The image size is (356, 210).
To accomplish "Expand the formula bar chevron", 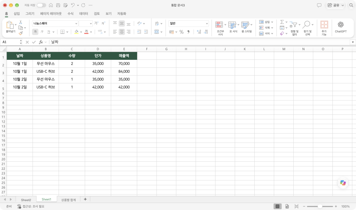I will (x=353, y=42).
